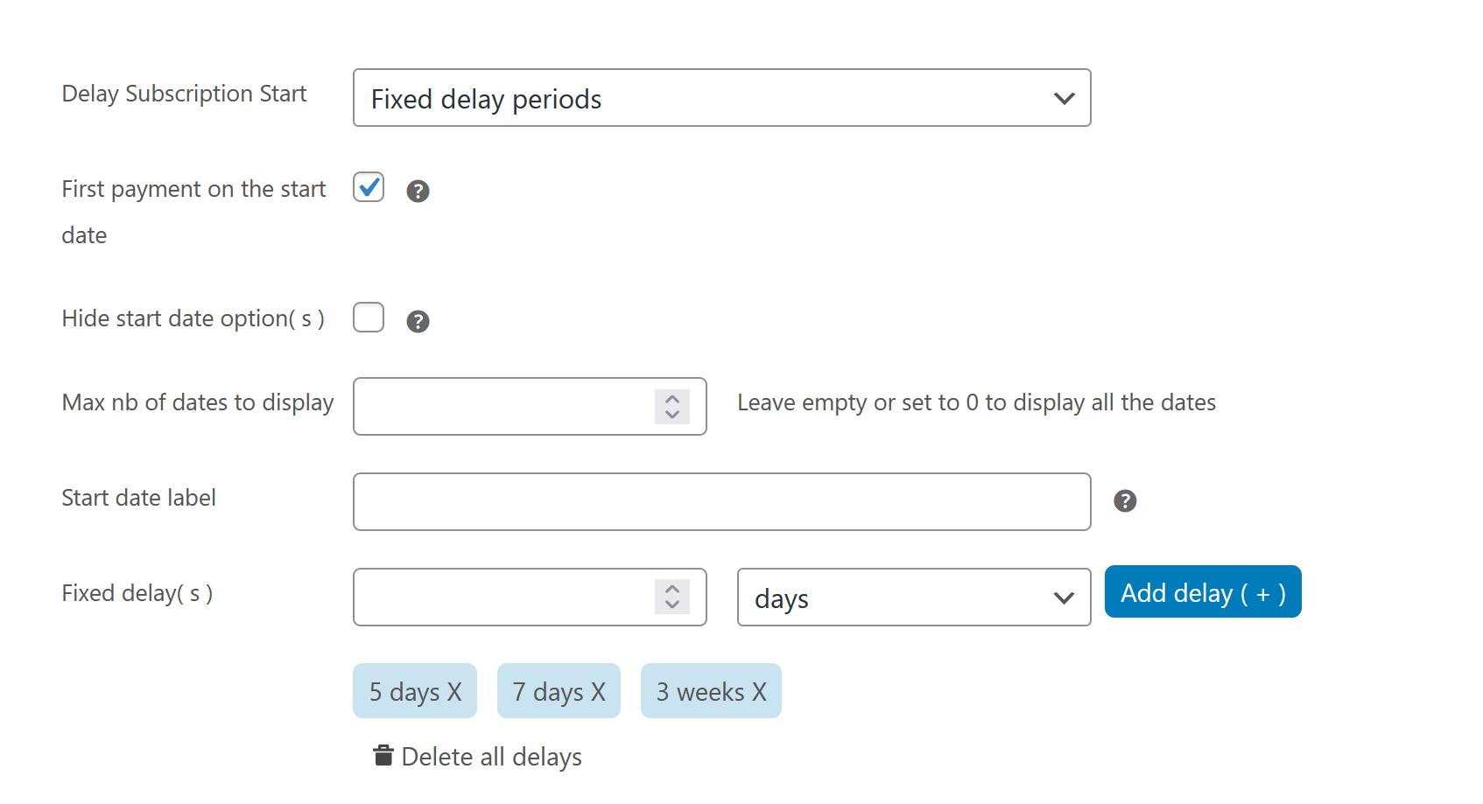Open the days unit dropdown

(914, 598)
